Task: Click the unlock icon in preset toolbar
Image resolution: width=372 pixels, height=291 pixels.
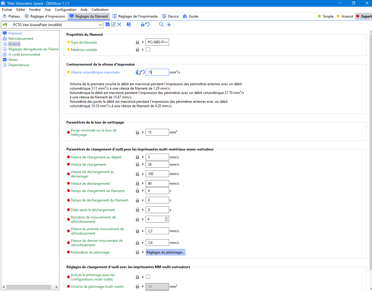Action: tap(143, 25)
